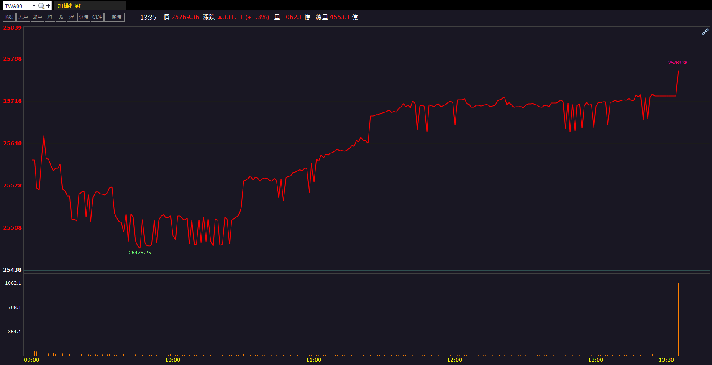The image size is (712, 365).
Task: Toggle the 均 average line button
Action: [x=50, y=17]
